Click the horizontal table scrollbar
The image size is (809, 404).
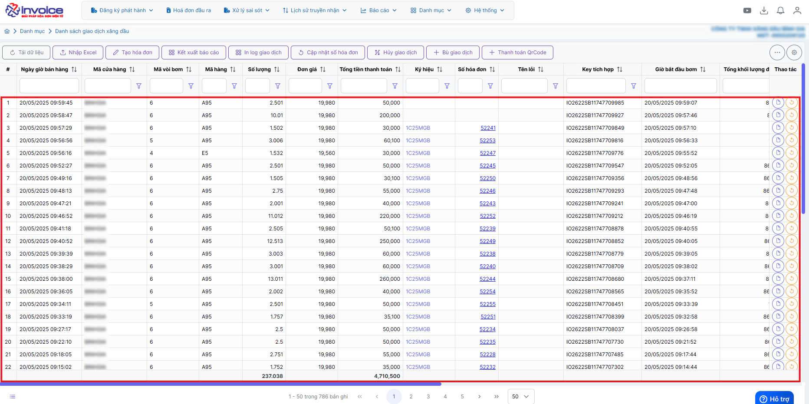tap(221, 384)
